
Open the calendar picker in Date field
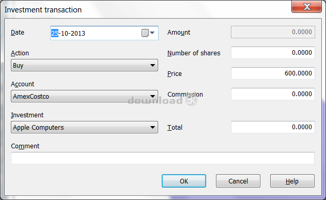(148, 33)
